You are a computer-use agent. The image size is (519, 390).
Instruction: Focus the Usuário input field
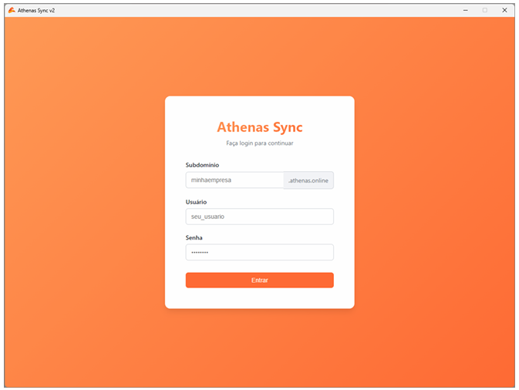tap(259, 217)
